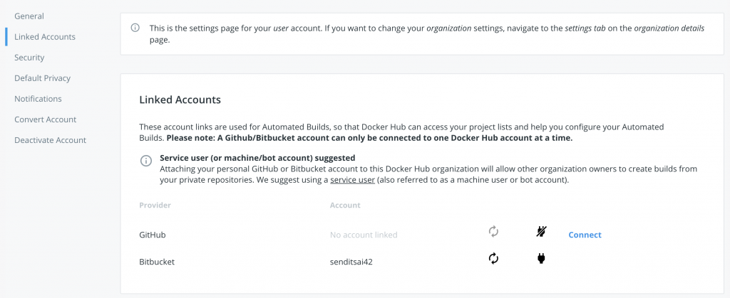Click the GitHub provider row label
This screenshot has width=730, height=298.
point(153,234)
